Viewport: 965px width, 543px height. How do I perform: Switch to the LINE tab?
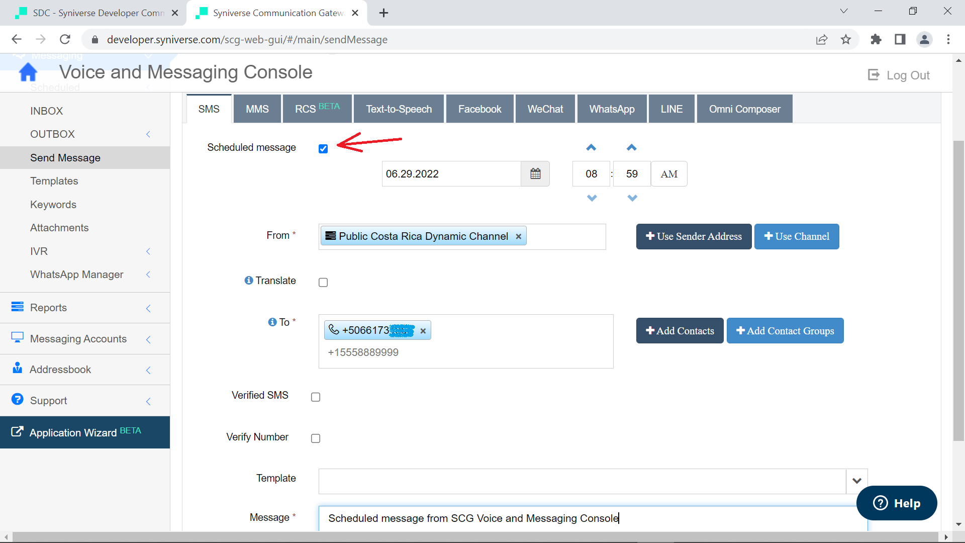(x=671, y=109)
